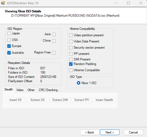Minimize the XDVDMulleter window
This screenshot has width=147, height=137.
click(x=116, y=3)
